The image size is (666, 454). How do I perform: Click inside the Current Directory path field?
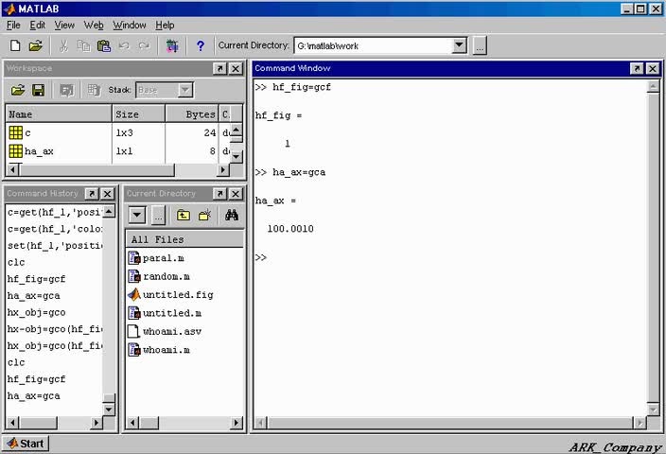pyautogui.click(x=373, y=45)
